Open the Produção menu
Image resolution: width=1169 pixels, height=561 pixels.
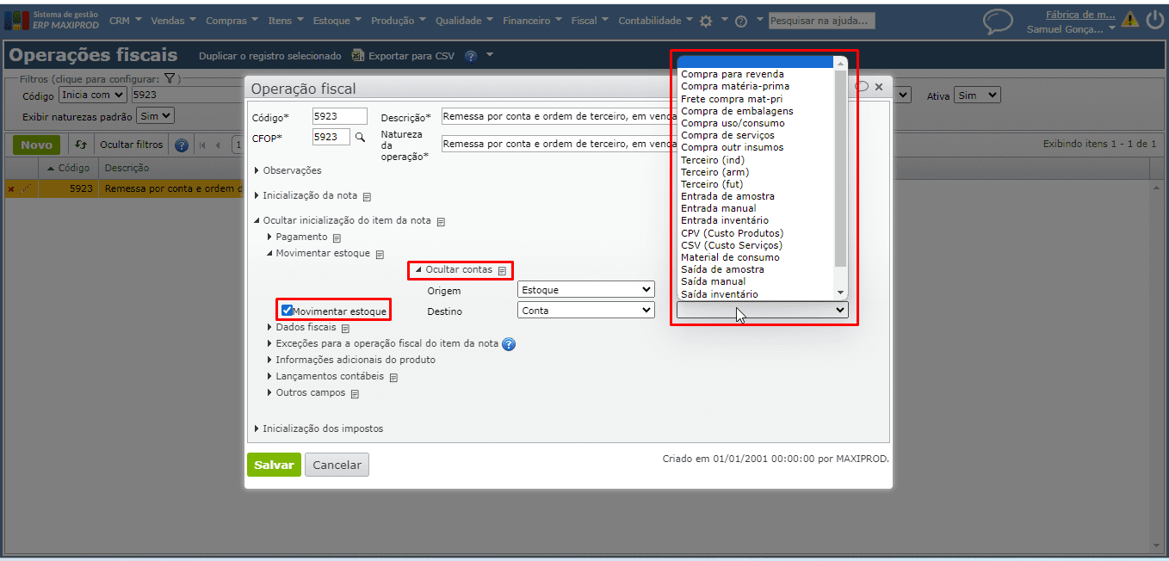tap(399, 21)
